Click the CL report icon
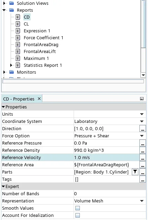The width and height of the screenshot is (148, 220). click(18, 24)
